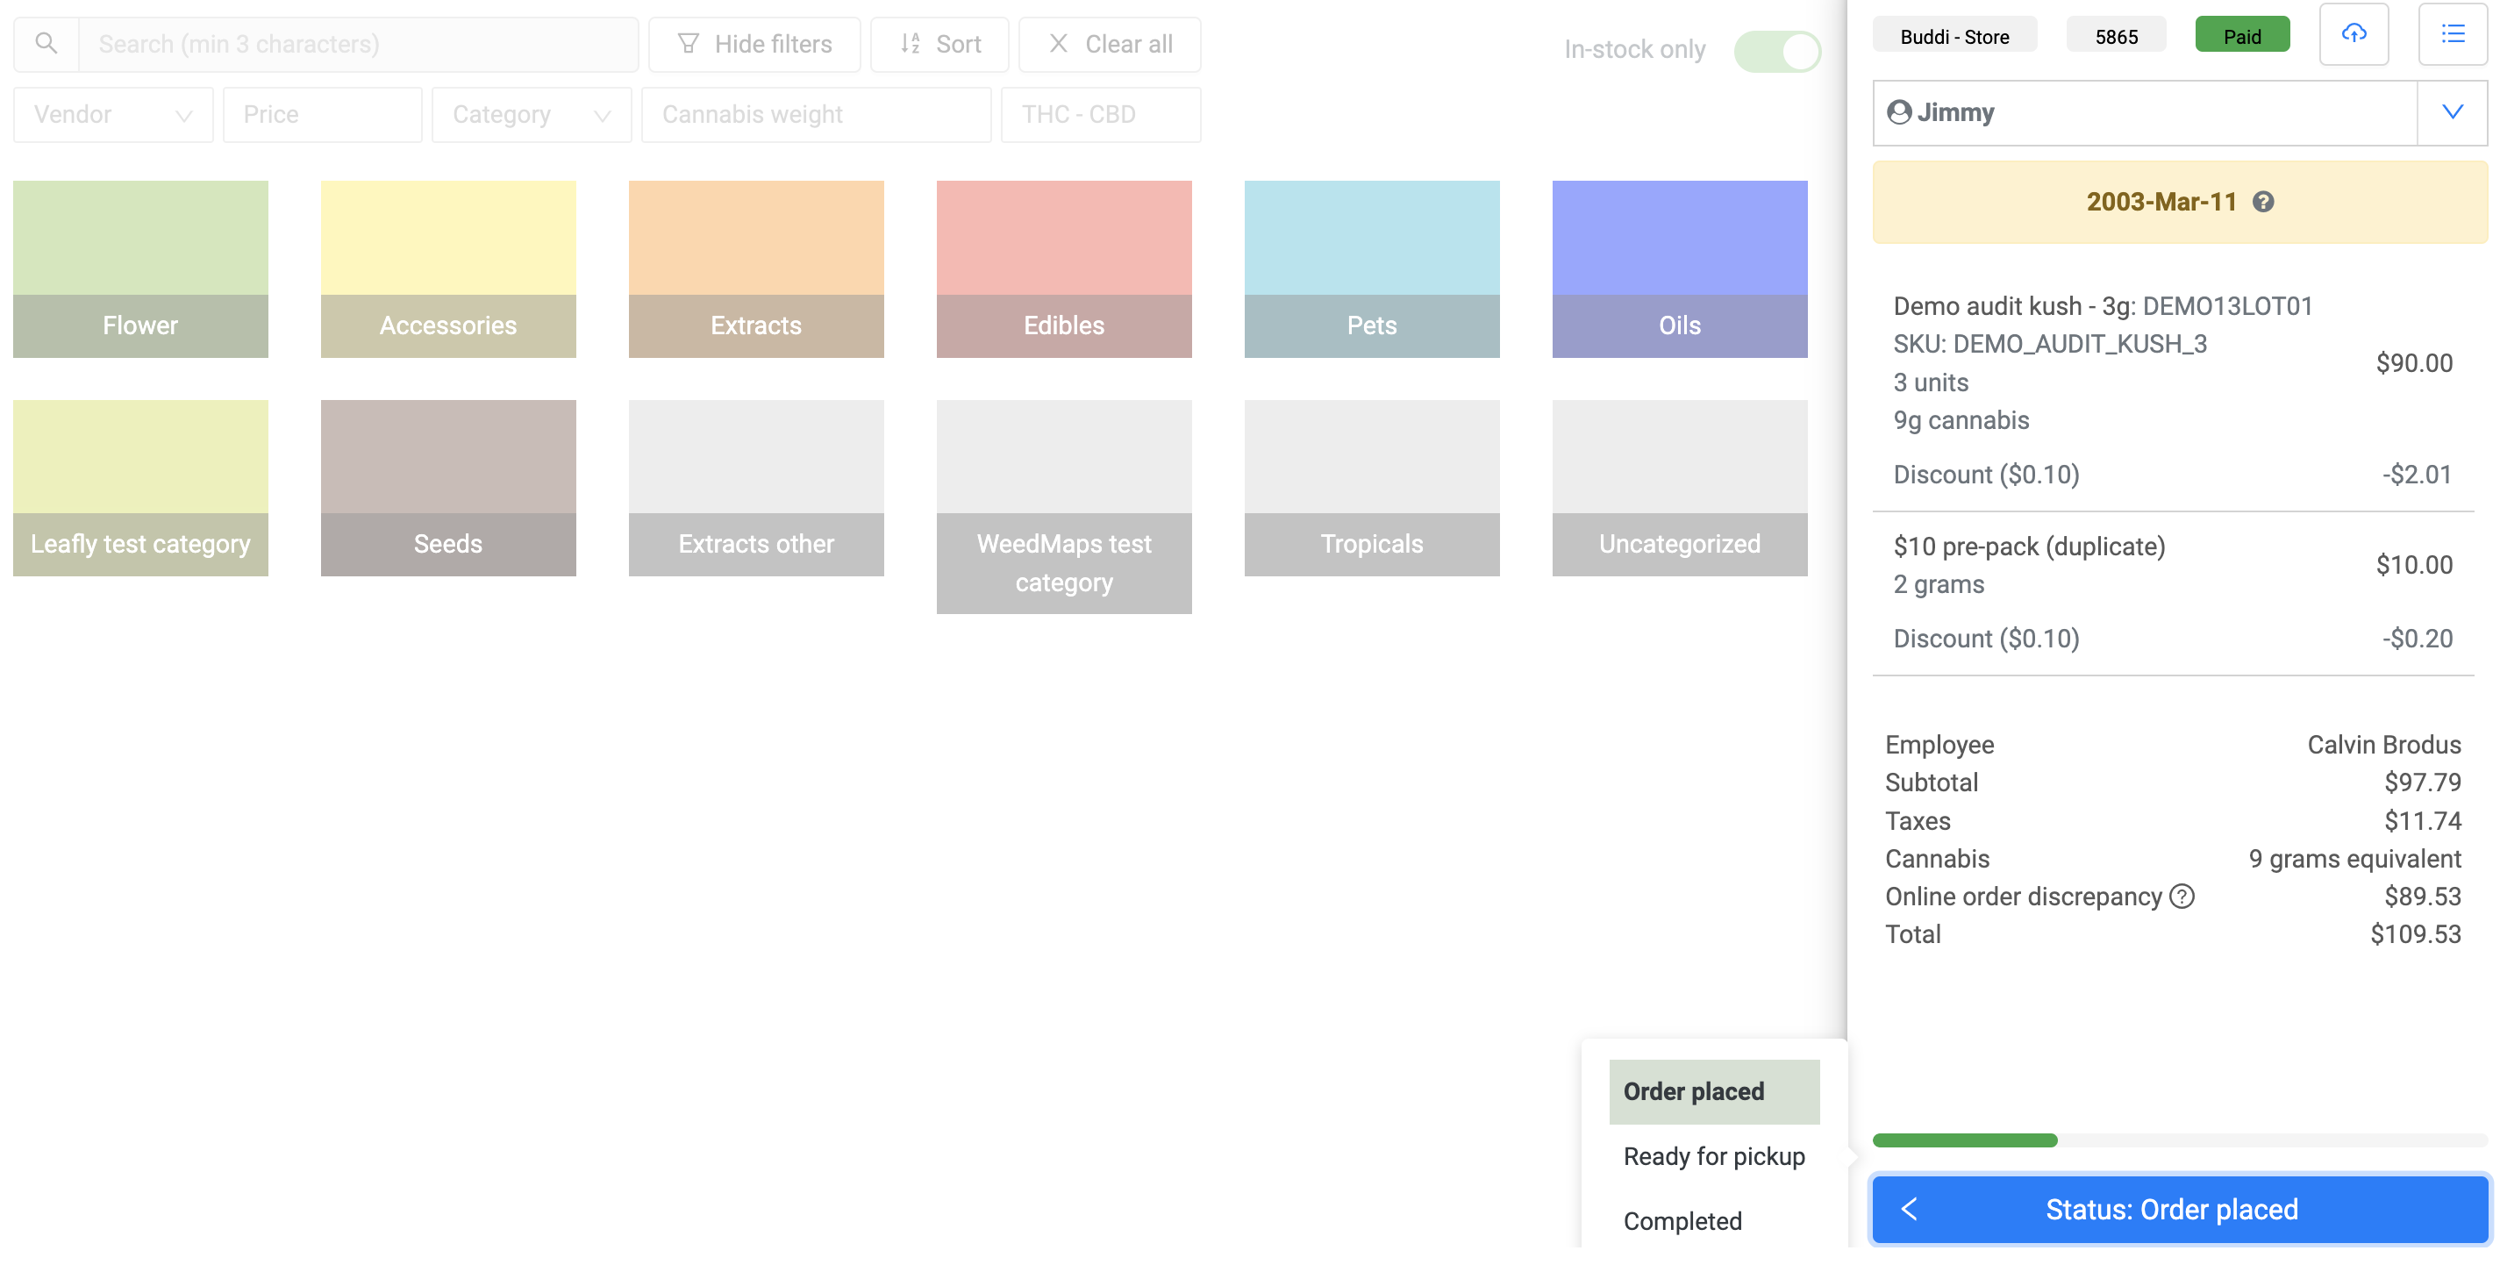This screenshot has height=1272, width=2500.
Task: Click the Sort button
Action: (939, 44)
